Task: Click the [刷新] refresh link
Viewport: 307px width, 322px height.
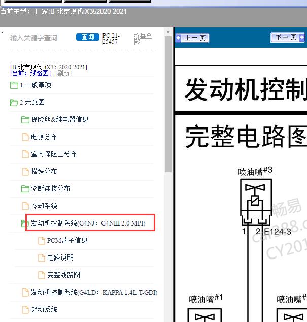Action: point(63,73)
